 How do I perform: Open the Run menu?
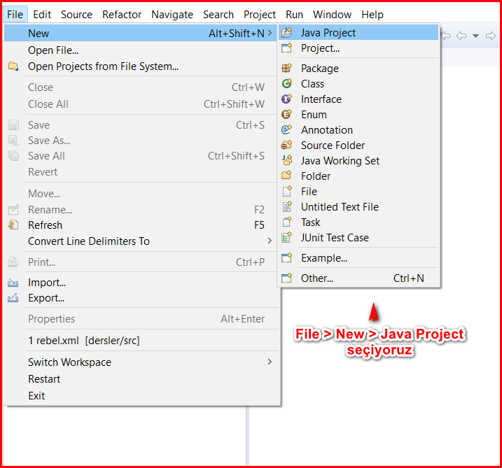coord(294,15)
